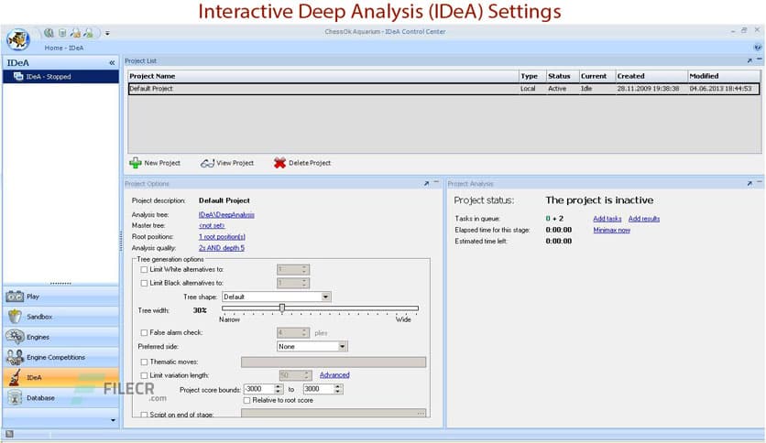This screenshot has width=766, height=443.
Task: Select IDeA - Stopped tree item
Action: click(49, 77)
